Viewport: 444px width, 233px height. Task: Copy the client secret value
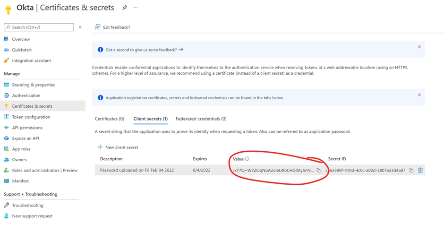[x=318, y=170]
